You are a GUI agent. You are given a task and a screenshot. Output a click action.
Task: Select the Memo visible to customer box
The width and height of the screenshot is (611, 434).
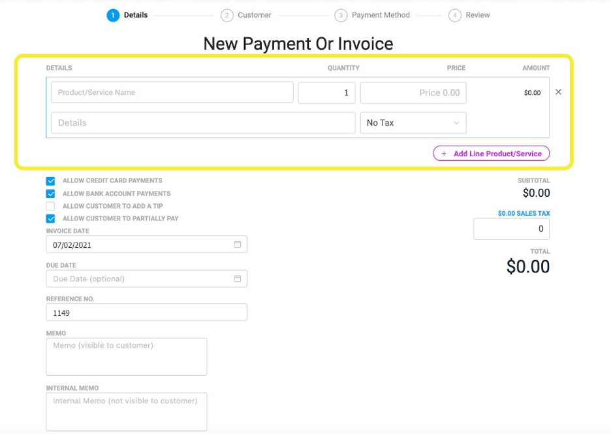coord(127,357)
